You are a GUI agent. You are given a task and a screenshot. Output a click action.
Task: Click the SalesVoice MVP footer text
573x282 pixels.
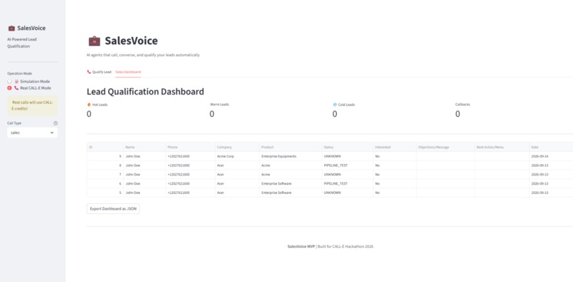[301, 246]
